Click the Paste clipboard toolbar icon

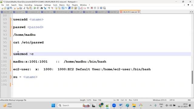(31, 8)
